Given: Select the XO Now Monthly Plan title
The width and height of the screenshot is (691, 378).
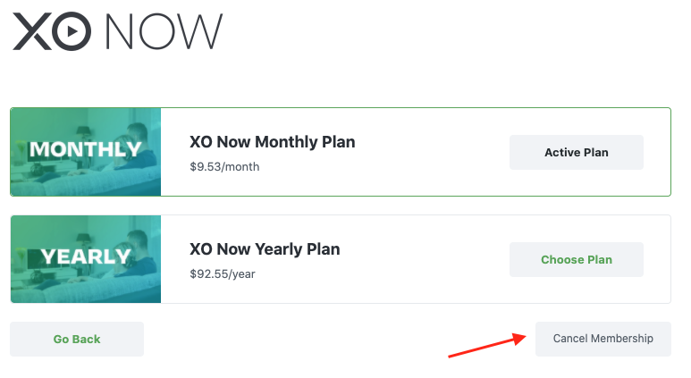Looking at the screenshot, I should tap(273, 142).
